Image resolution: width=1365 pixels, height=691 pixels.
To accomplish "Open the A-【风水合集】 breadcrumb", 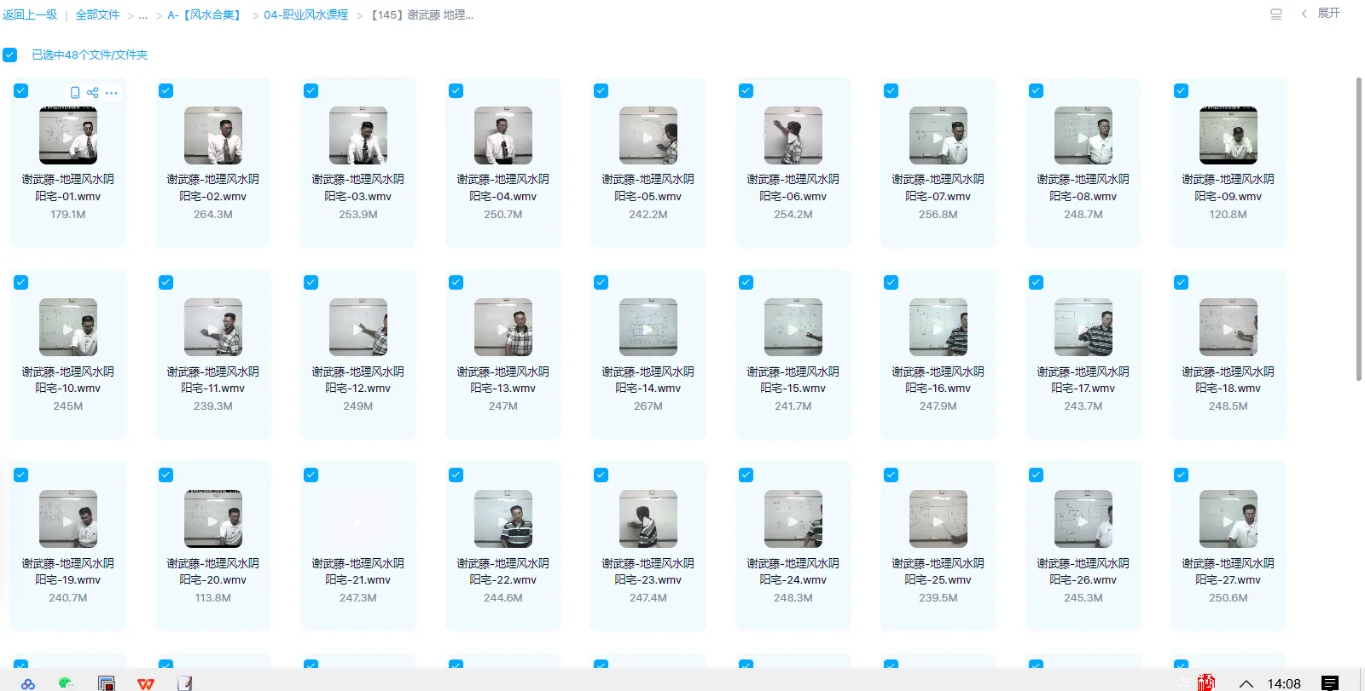I will click(x=205, y=14).
